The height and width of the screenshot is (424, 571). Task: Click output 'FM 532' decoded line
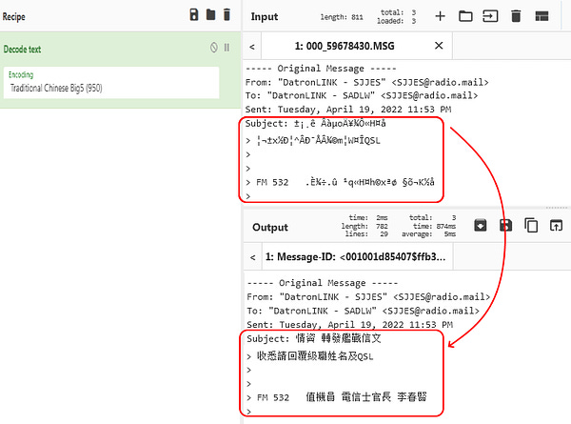(x=337, y=397)
